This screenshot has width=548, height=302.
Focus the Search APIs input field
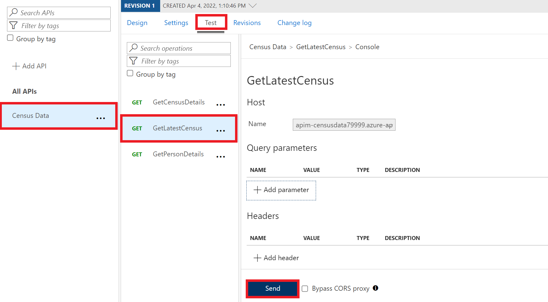click(x=59, y=13)
